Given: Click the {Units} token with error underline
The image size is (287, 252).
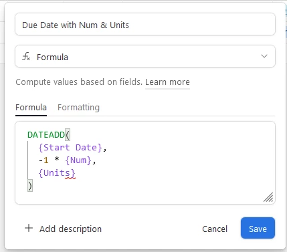Looking at the screenshot, I should [x=57, y=173].
